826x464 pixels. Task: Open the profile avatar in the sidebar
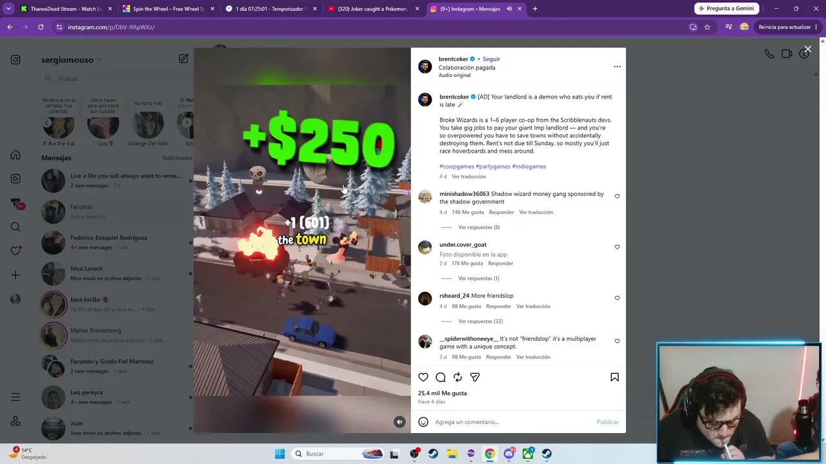[15, 299]
